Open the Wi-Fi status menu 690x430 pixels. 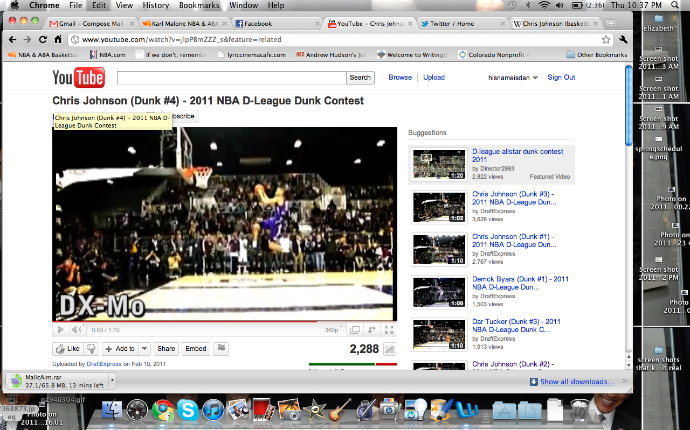tap(544, 5)
